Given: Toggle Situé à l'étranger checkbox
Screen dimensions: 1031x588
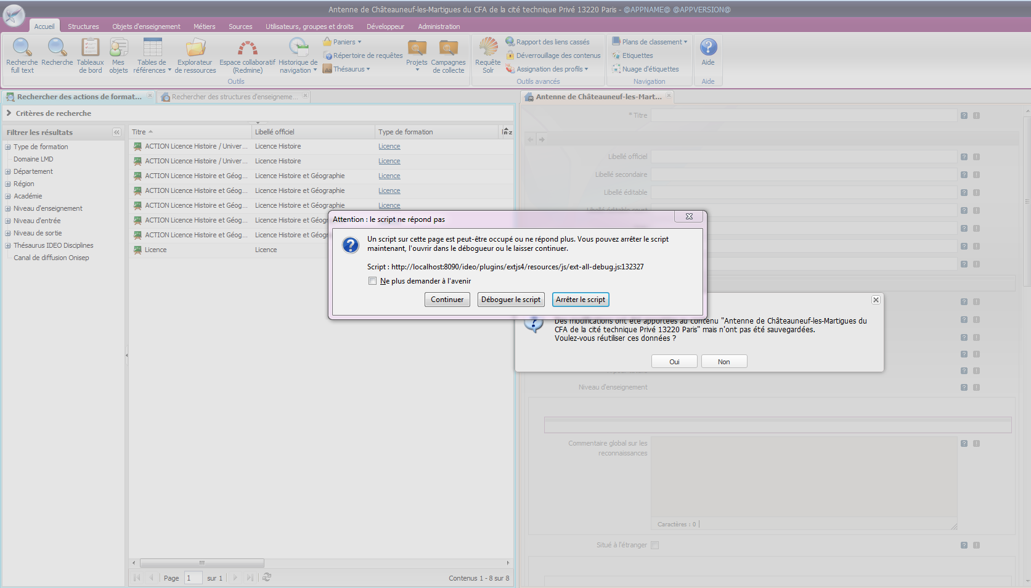Looking at the screenshot, I should [x=654, y=545].
